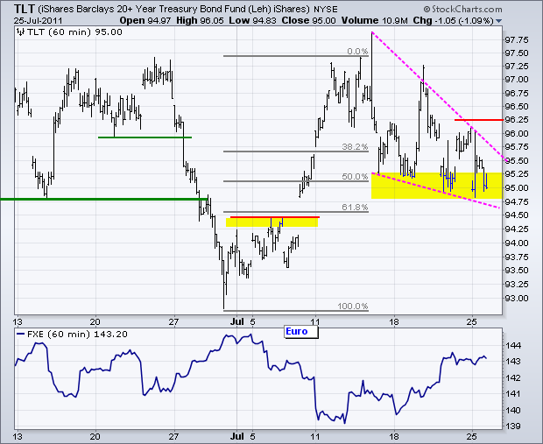
Task: Click the 38.2% Fibonacci retracement label
Action: 355,147
